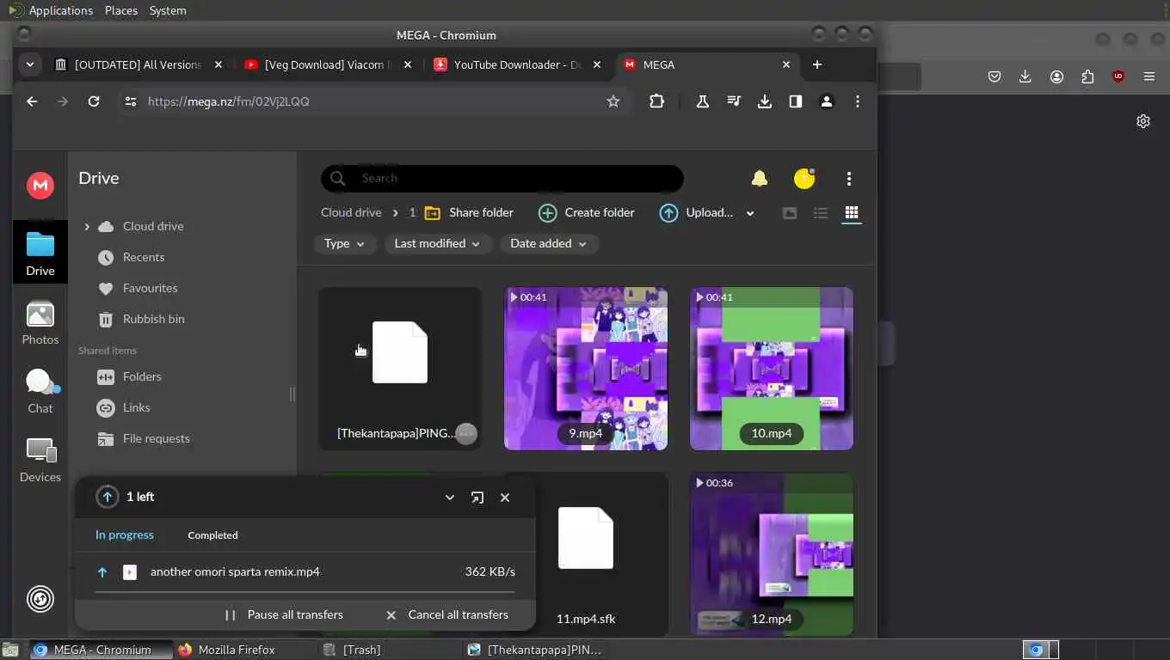Select the 11.mp4.sfk file
The height and width of the screenshot is (660, 1170).
[586, 554]
